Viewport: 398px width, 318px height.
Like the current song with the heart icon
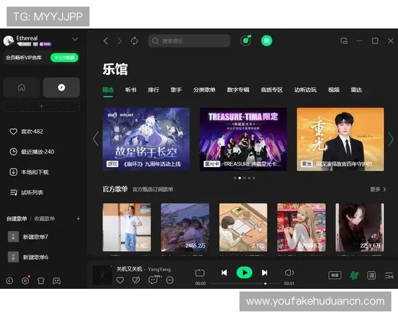click(x=120, y=280)
